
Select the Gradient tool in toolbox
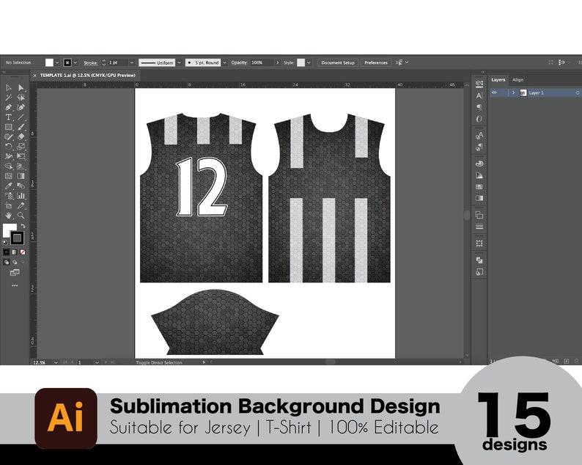coord(21,176)
